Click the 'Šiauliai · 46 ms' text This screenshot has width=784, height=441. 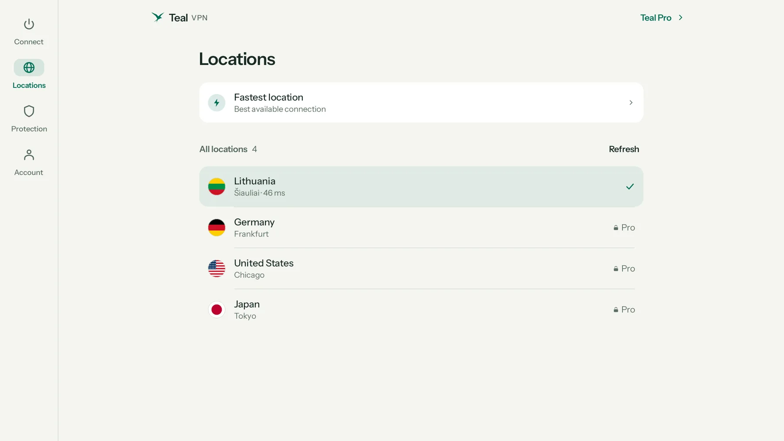(x=260, y=193)
